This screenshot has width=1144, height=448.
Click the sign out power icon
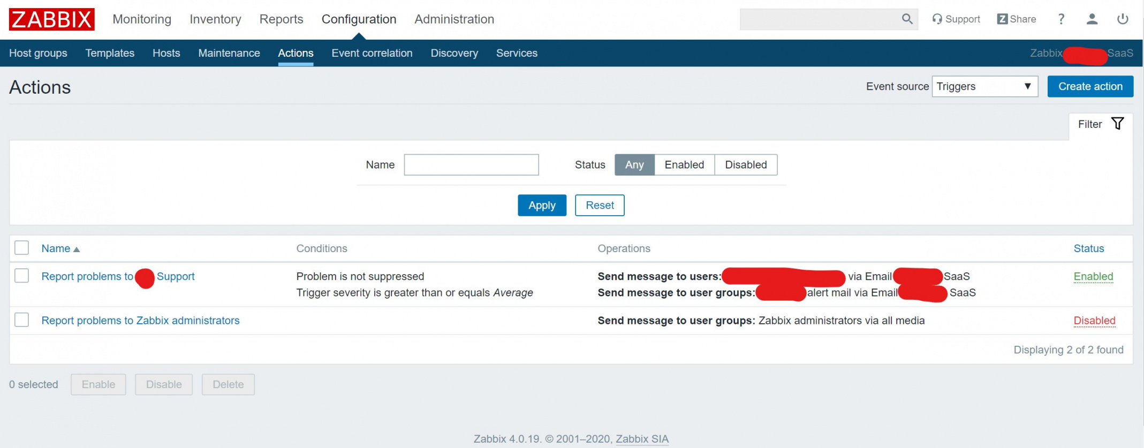coord(1123,19)
